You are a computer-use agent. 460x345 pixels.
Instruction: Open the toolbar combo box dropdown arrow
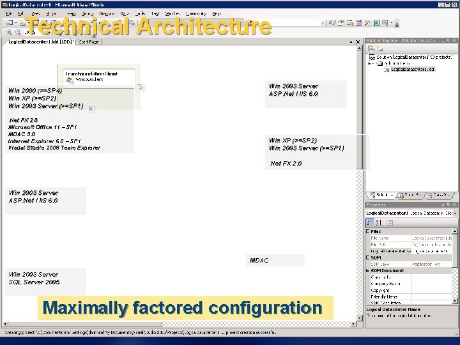pos(323,23)
